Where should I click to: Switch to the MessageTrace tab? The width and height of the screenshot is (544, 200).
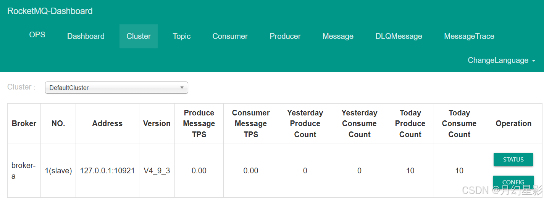(469, 36)
